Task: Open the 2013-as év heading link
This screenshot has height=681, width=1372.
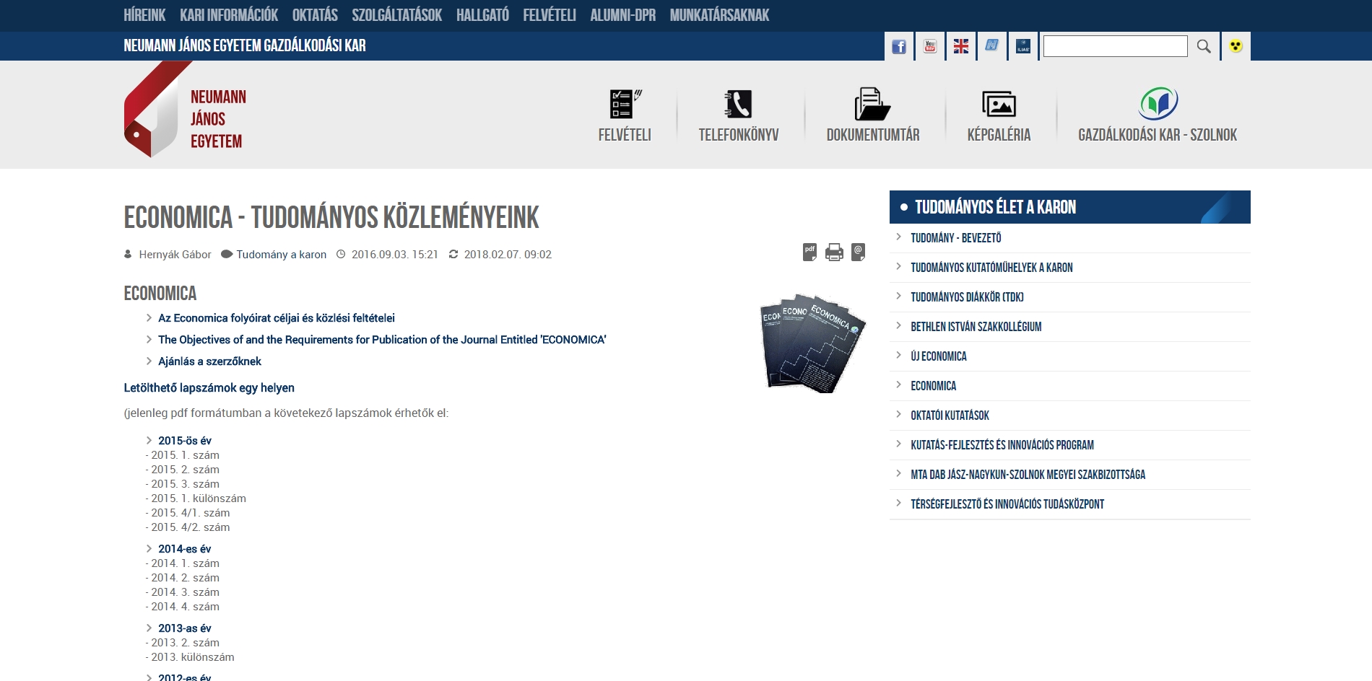Action: [185, 628]
